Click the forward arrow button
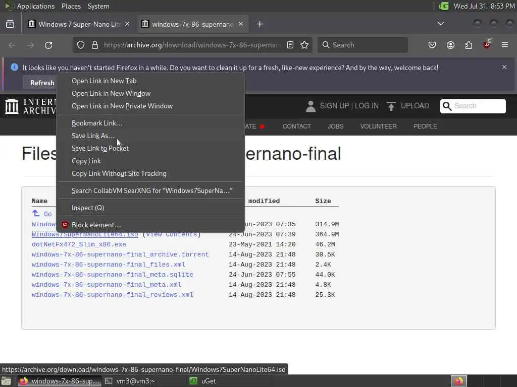 coord(30,45)
